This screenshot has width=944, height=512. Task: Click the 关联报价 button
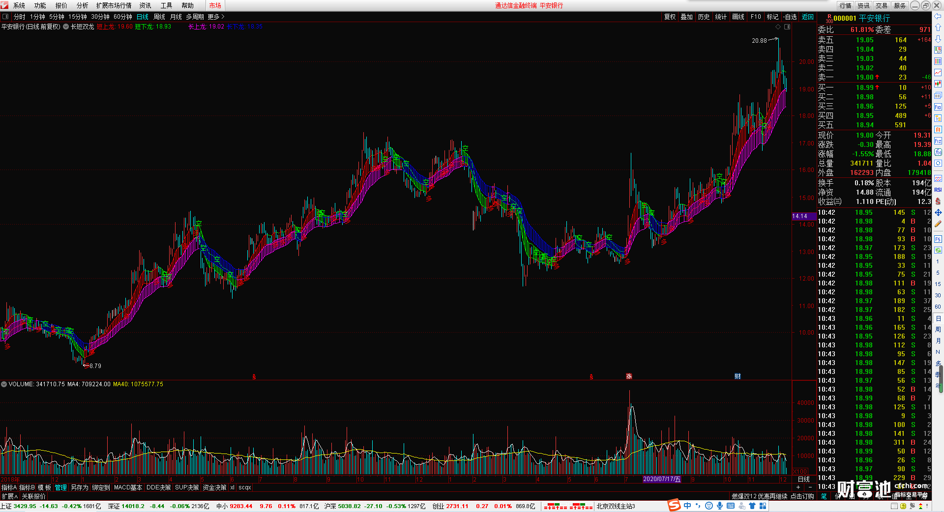tap(33, 496)
